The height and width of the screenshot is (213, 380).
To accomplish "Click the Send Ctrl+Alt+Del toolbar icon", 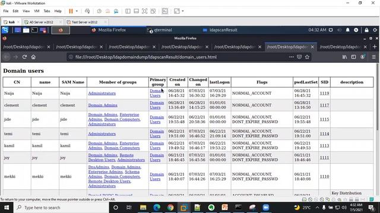I will click(x=87, y=11).
